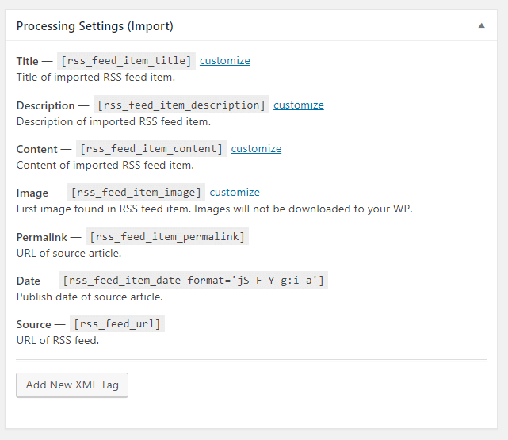Viewport: 508px width, 440px height.
Task: Click the bold Date label
Action: (29, 280)
